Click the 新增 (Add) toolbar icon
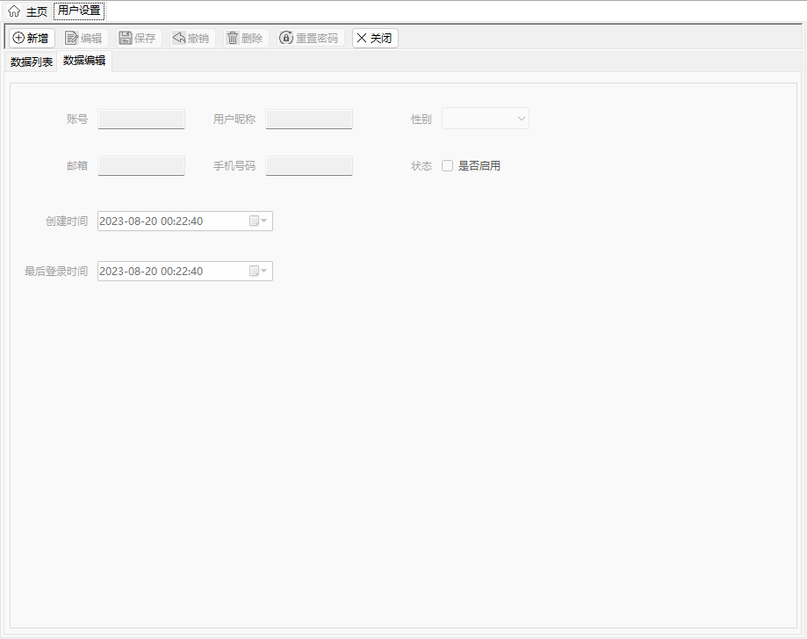This screenshot has height=639, width=807. pos(18,38)
